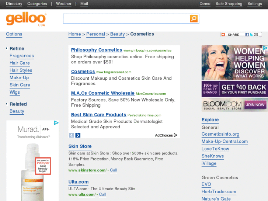Share page via email envelope icon
This screenshot has height=201, width=268.
(256, 35)
